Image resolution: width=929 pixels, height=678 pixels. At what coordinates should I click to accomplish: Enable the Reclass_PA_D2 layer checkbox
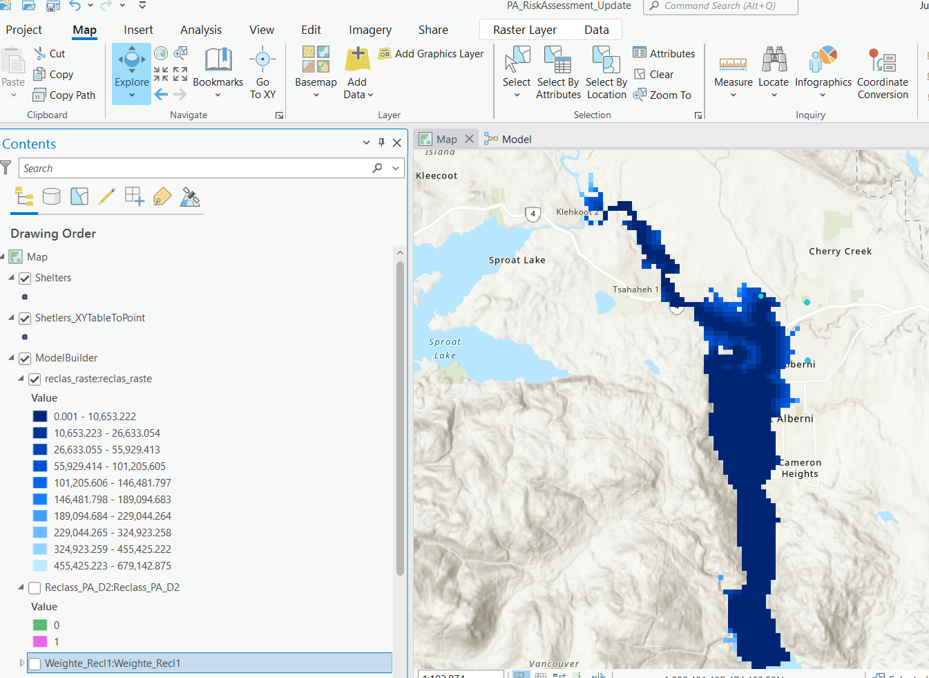[35, 588]
